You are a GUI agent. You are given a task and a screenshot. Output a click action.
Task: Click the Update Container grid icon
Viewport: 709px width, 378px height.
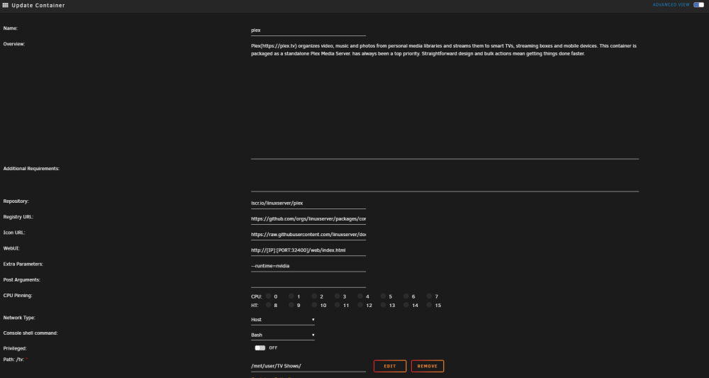[x=6, y=6]
